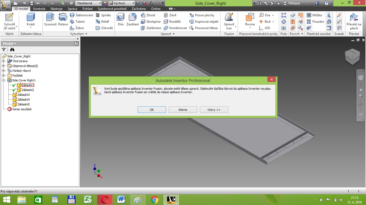Confirm the dialog with OK
Viewport: 366px width, 205px height.
[x=152, y=110]
